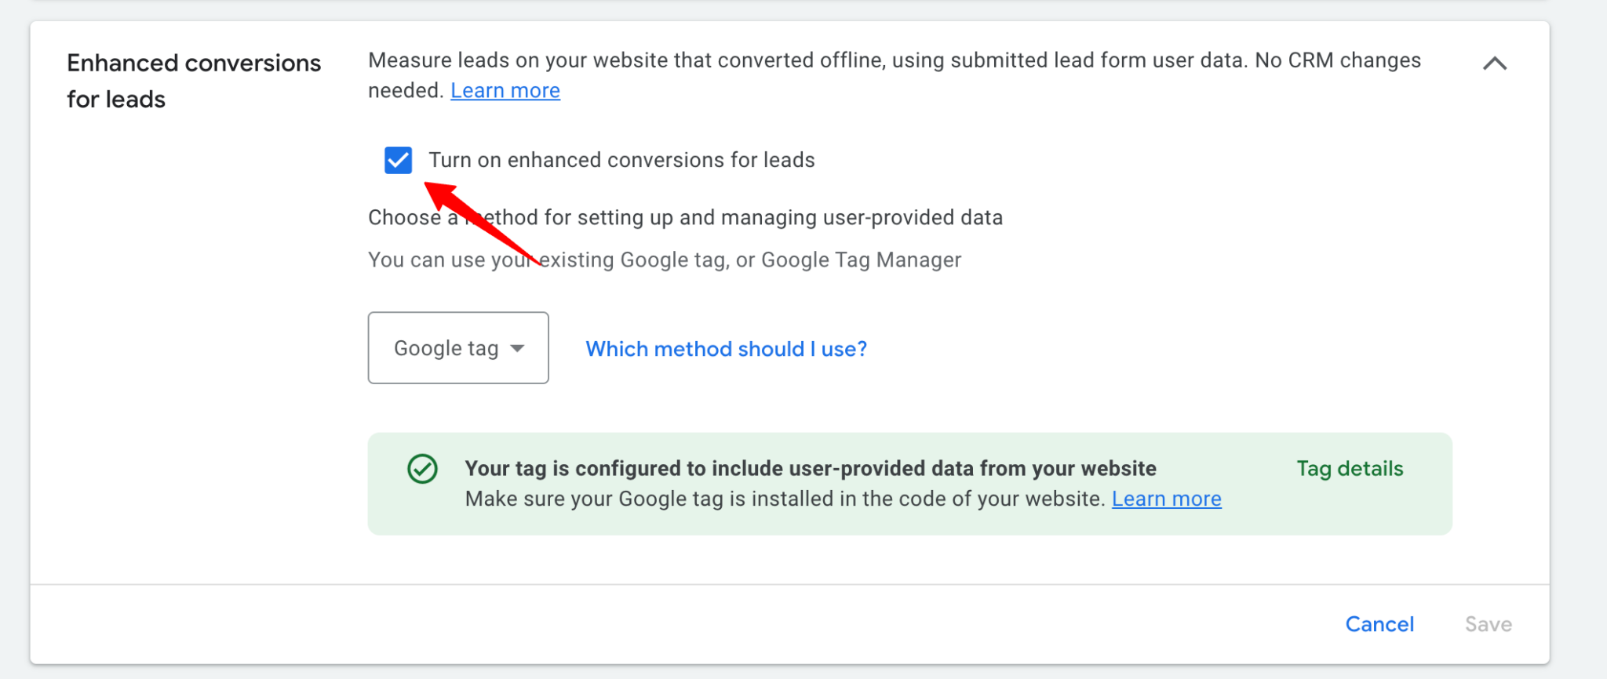Uncheck "Turn on enhanced conversions for leads"
Screen dimensions: 1607x679
point(398,160)
